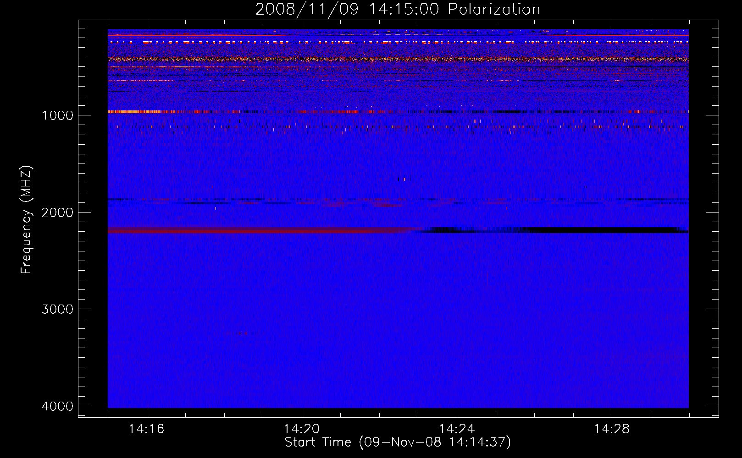742x458 pixels.
Task: Click the 14:20 time tick label
Action: pos(301,429)
